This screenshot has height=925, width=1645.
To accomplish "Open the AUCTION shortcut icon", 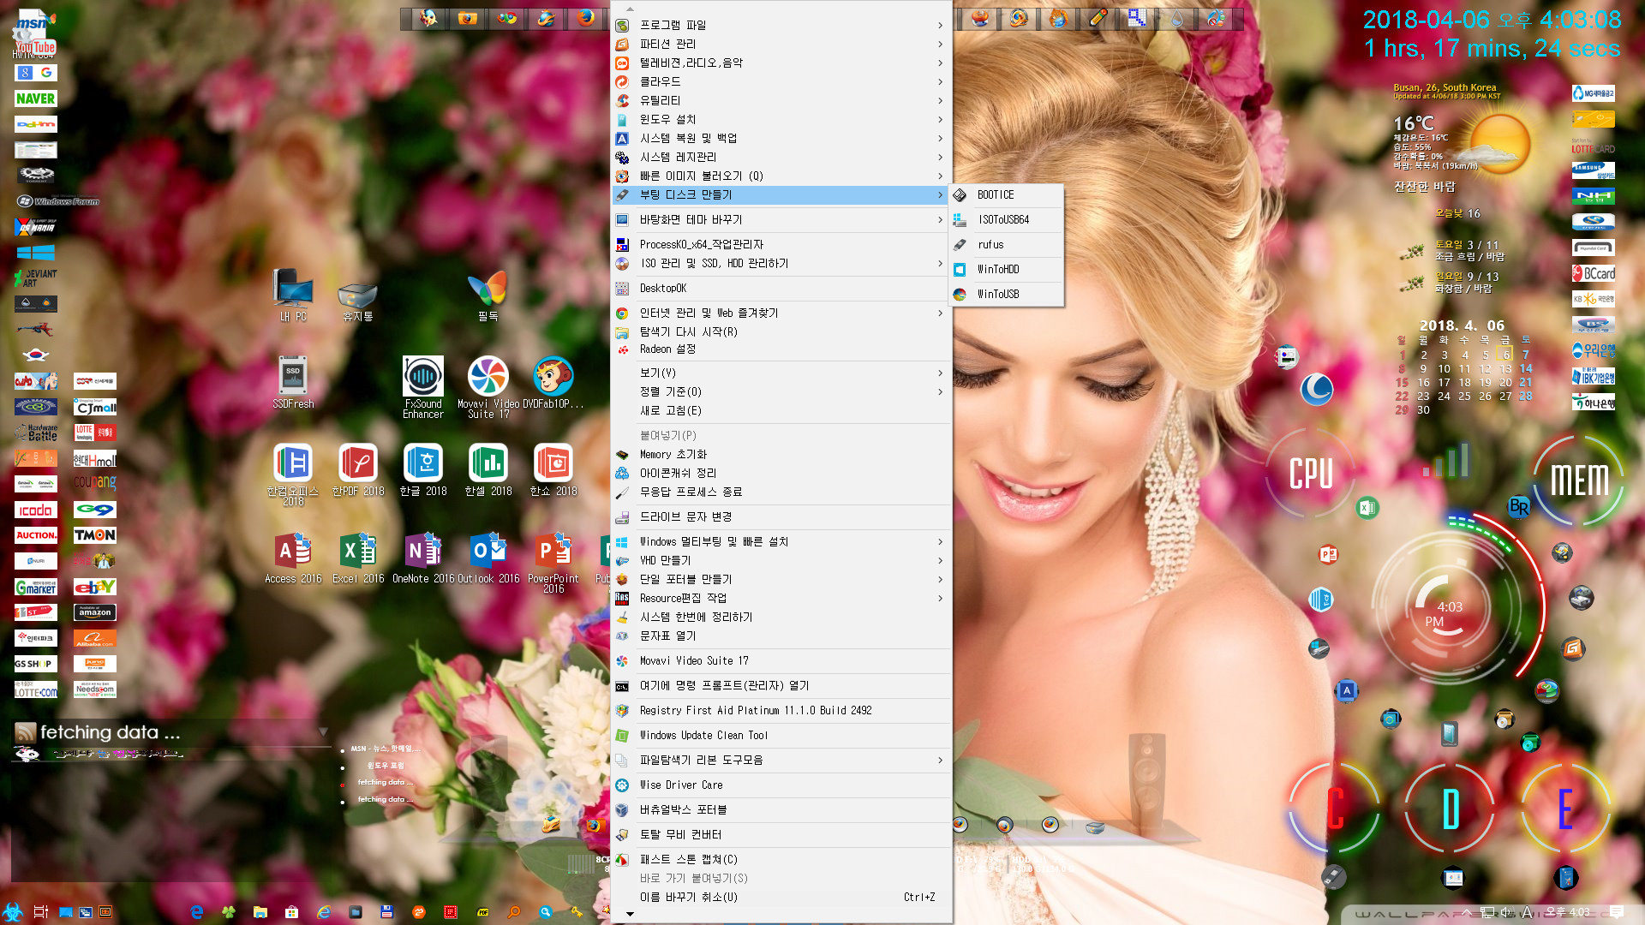I will coord(36,535).
